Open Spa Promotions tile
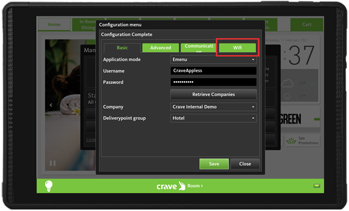 pos(303,140)
